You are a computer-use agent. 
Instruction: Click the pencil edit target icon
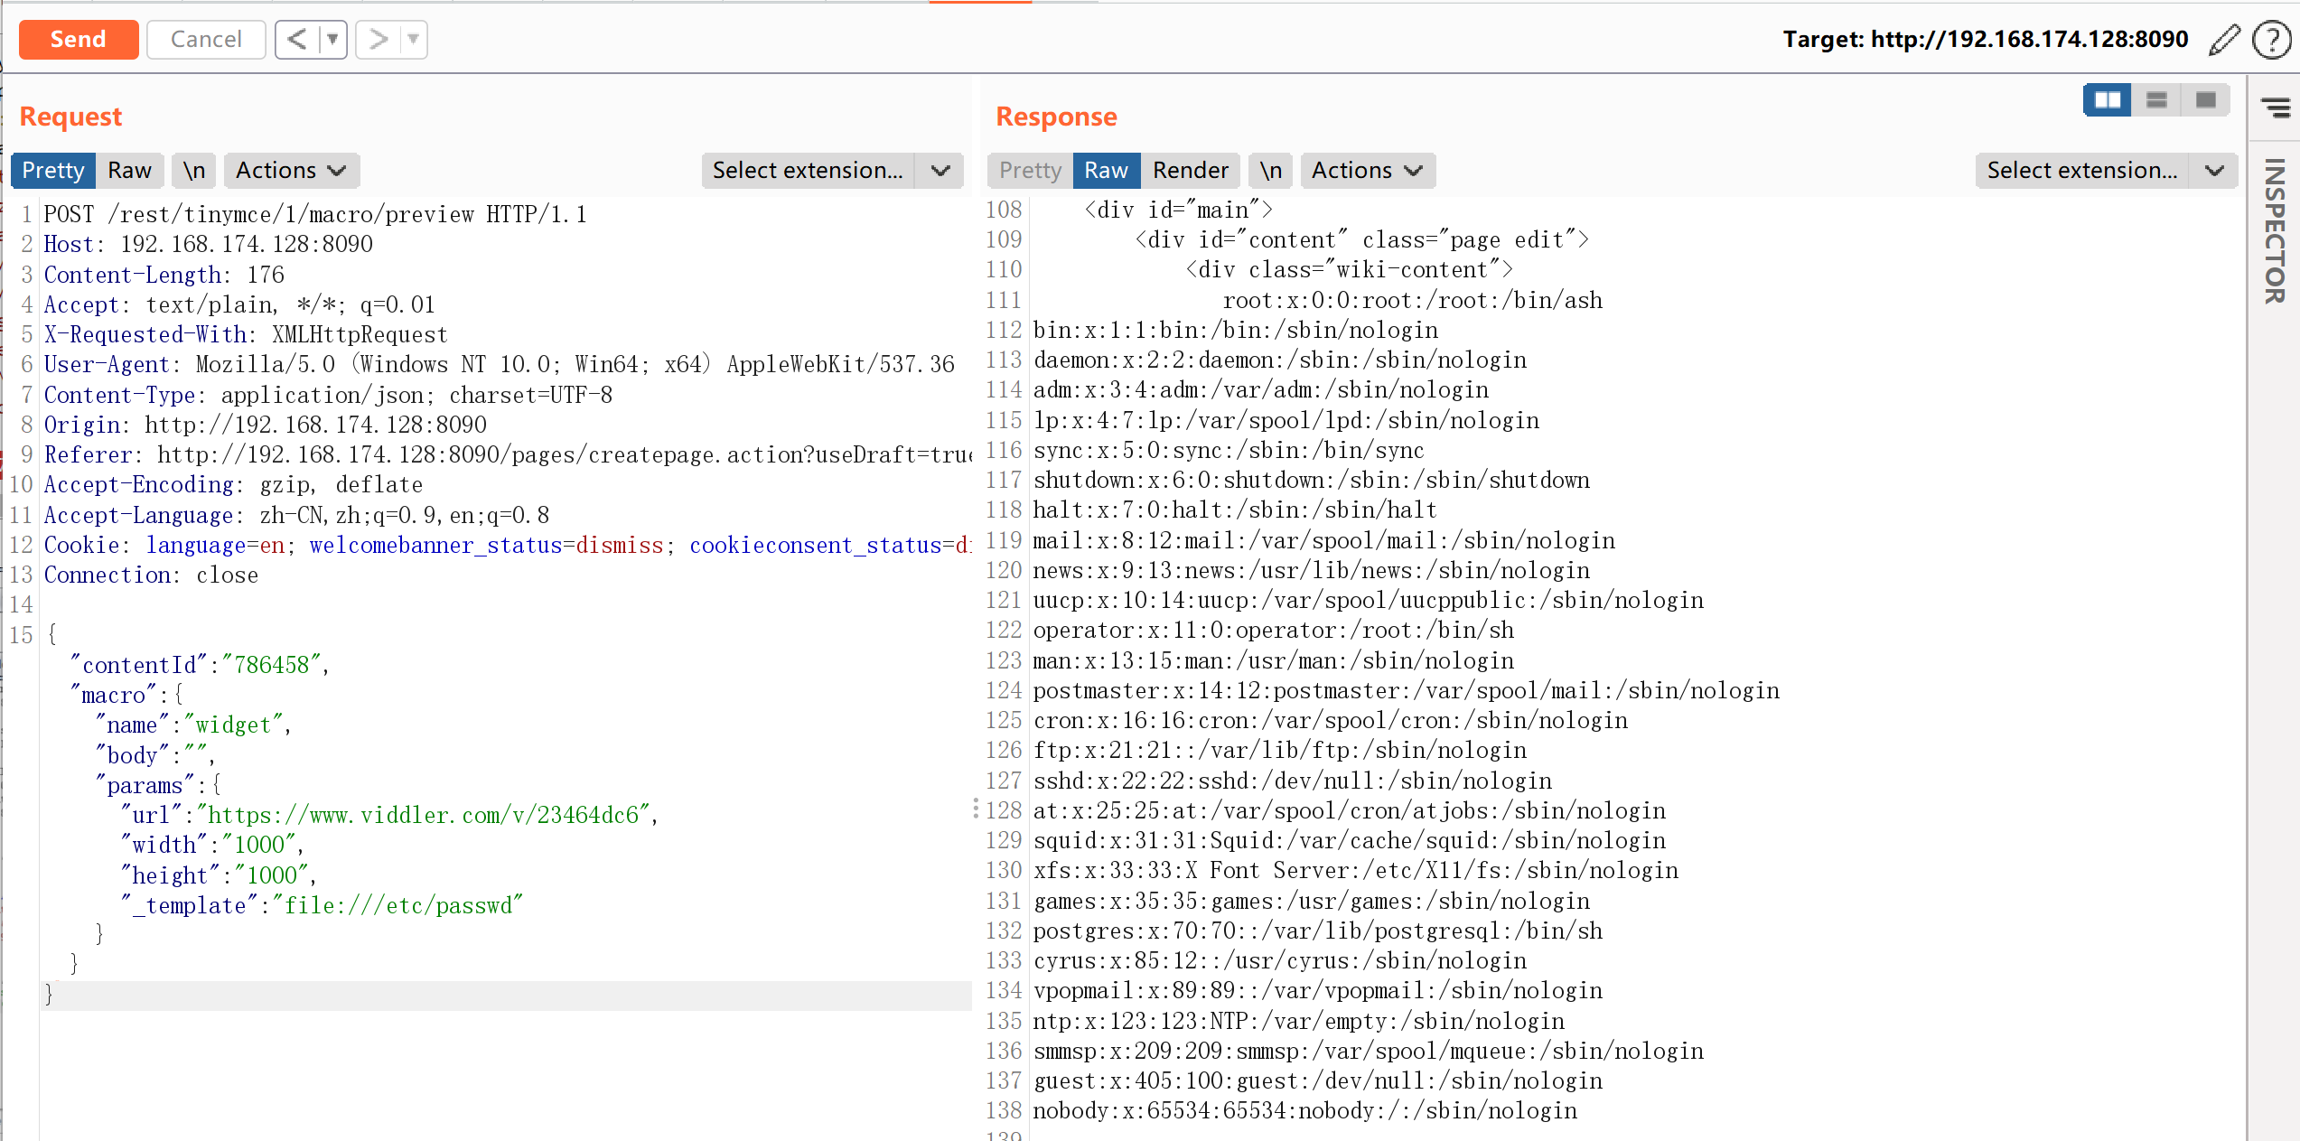point(2223,41)
